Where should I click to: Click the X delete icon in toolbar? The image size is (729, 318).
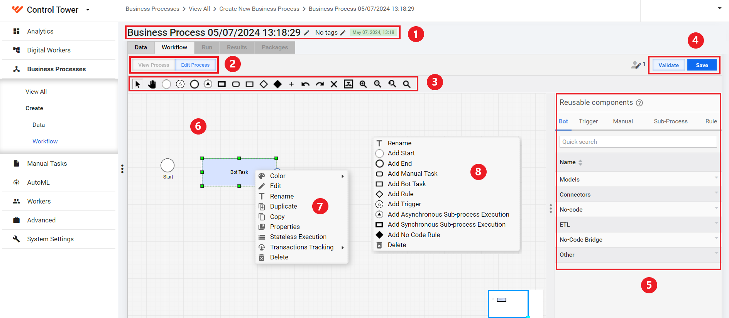coord(334,84)
